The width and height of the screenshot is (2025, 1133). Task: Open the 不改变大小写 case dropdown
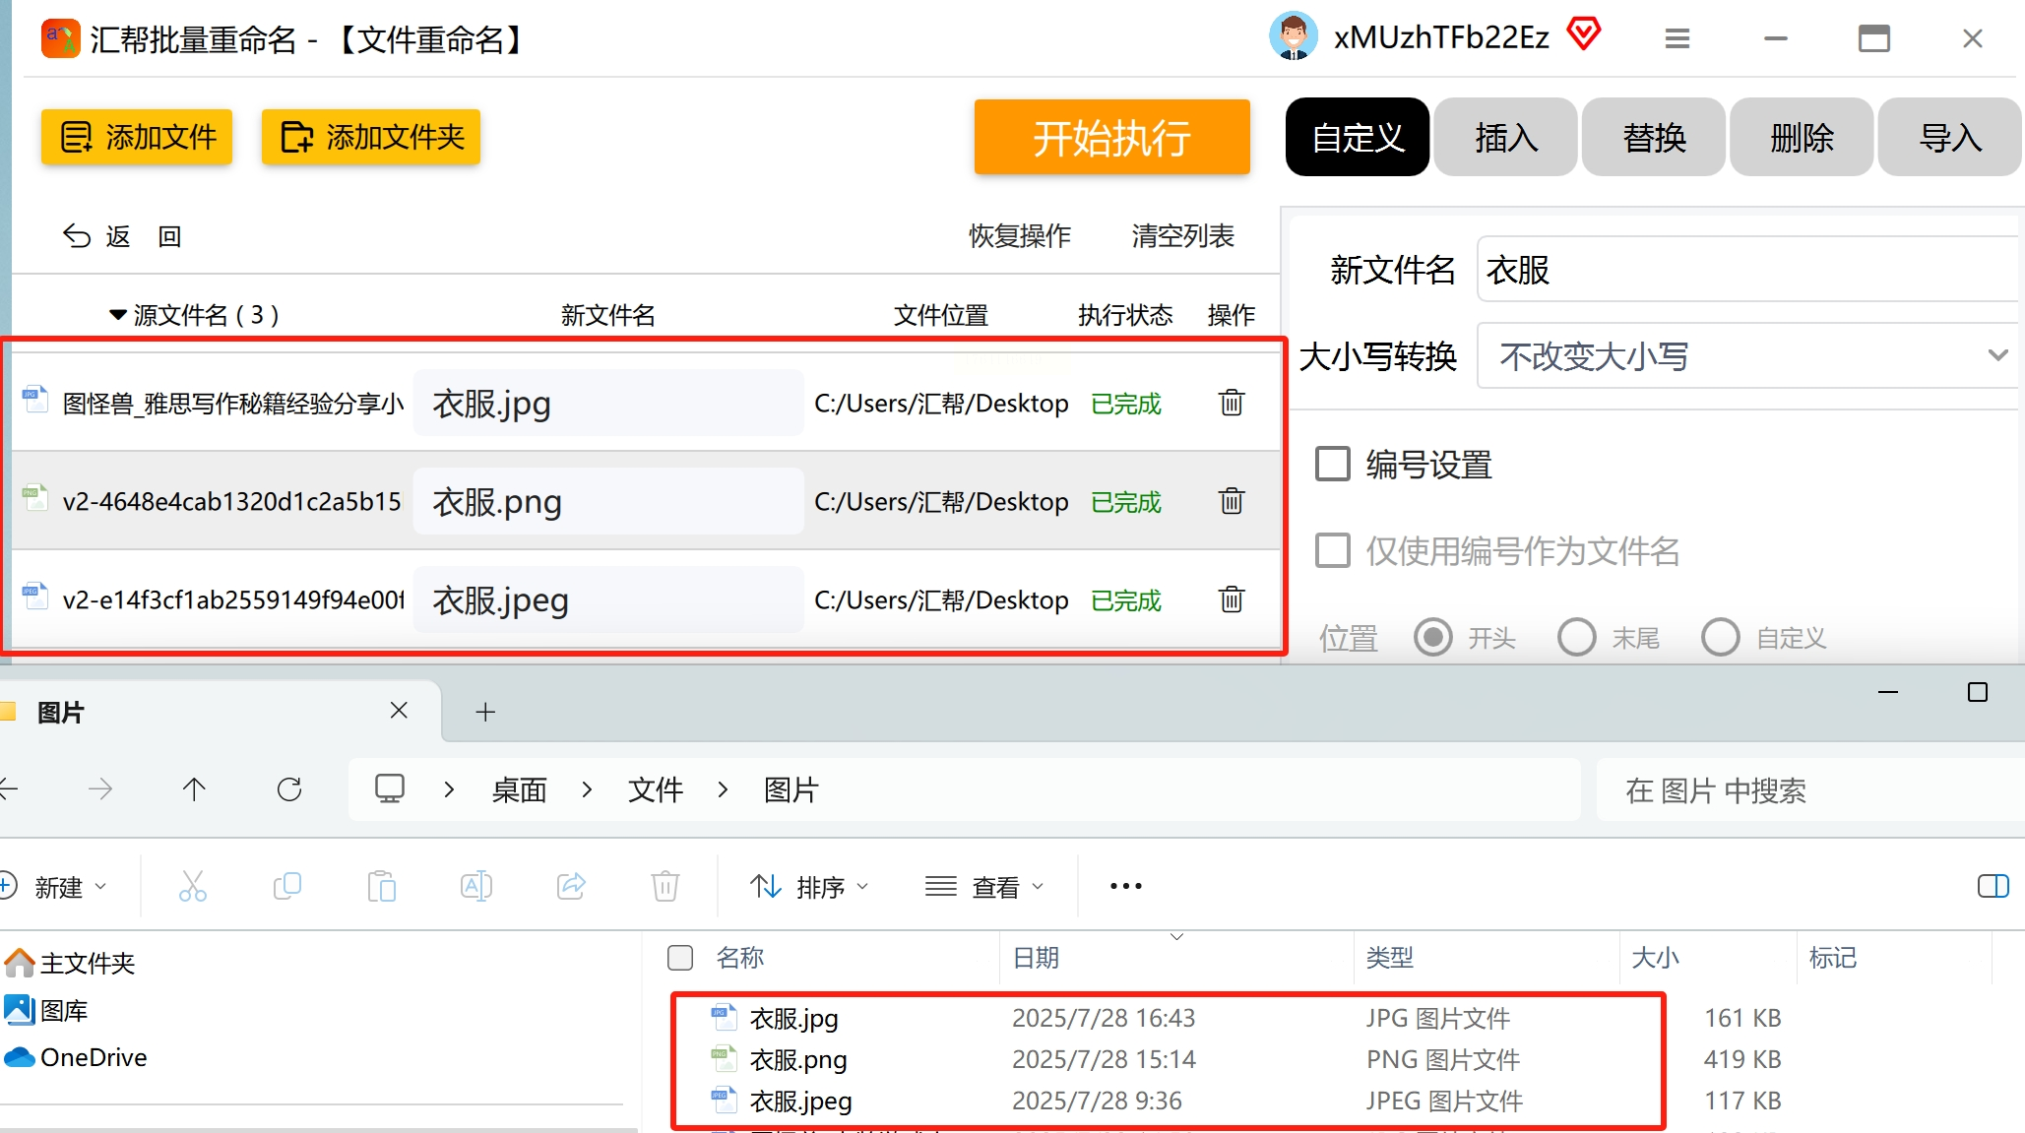click(1746, 356)
